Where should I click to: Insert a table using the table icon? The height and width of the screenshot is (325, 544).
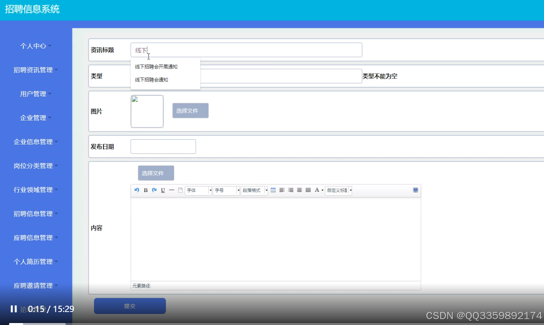273,190
